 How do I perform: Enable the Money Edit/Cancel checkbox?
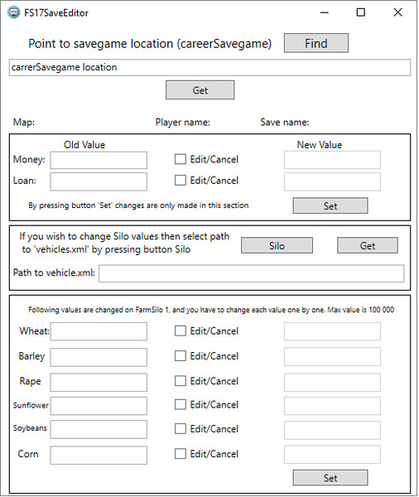click(181, 159)
